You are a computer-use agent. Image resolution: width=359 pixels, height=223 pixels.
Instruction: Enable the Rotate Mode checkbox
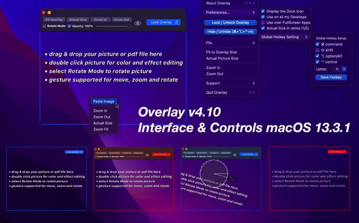tap(44, 26)
